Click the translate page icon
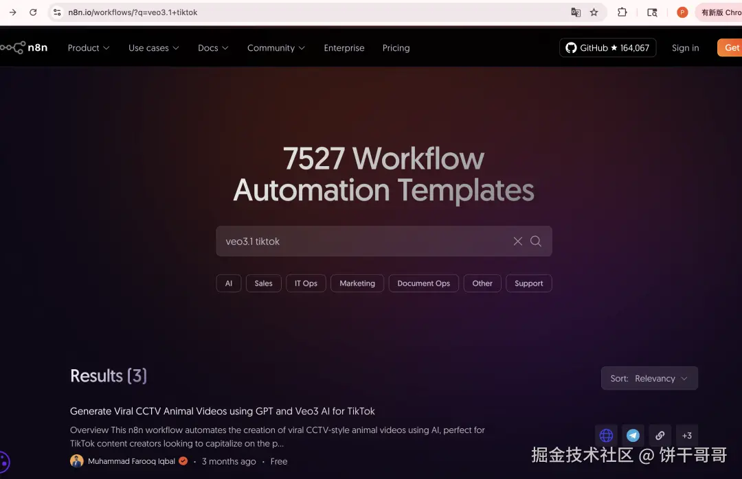 [x=576, y=12]
